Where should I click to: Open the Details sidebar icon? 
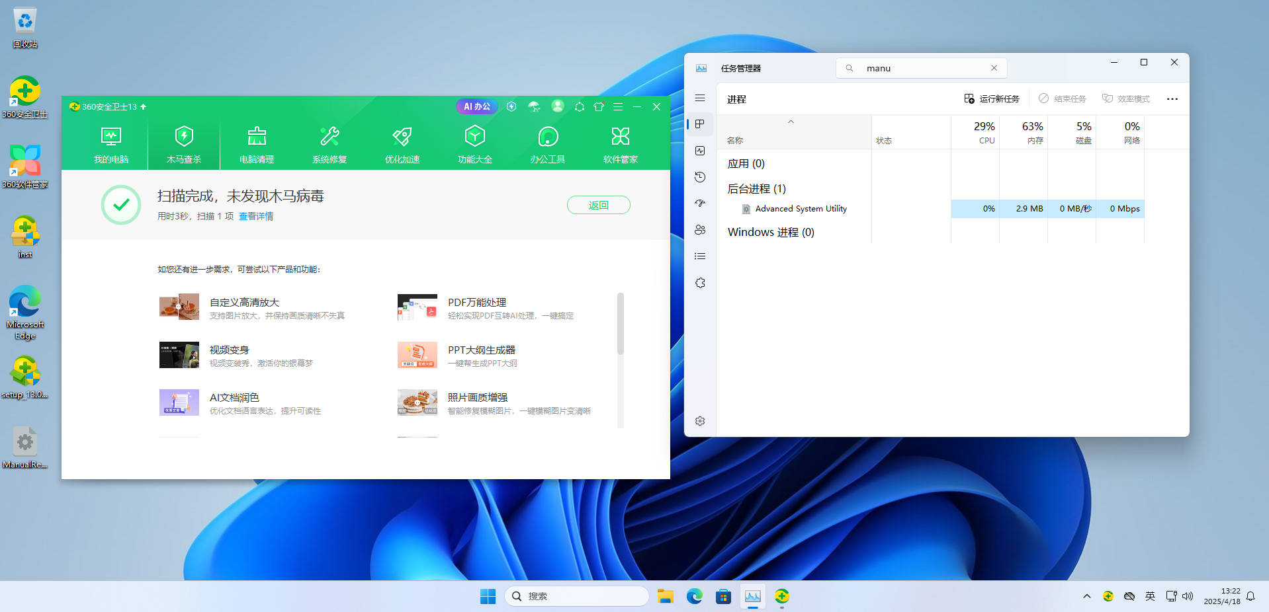pos(700,256)
